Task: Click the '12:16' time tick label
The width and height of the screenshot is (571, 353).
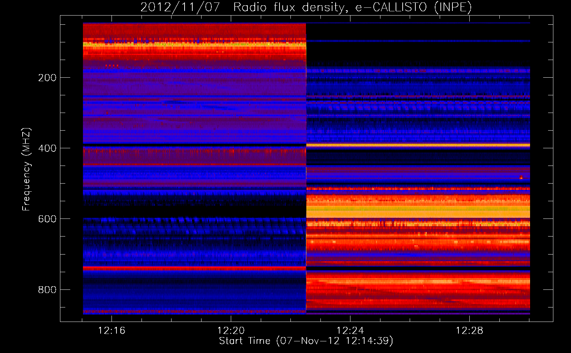Action: pos(112,331)
